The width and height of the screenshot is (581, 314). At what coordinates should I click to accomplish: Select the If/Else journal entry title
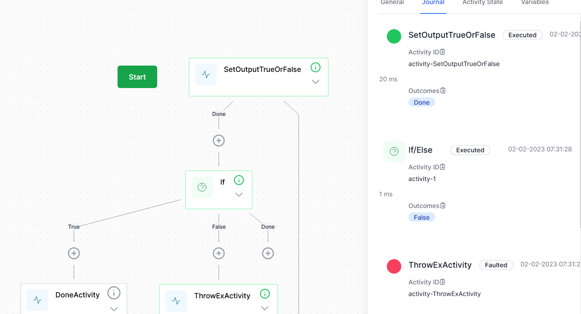pos(420,150)
